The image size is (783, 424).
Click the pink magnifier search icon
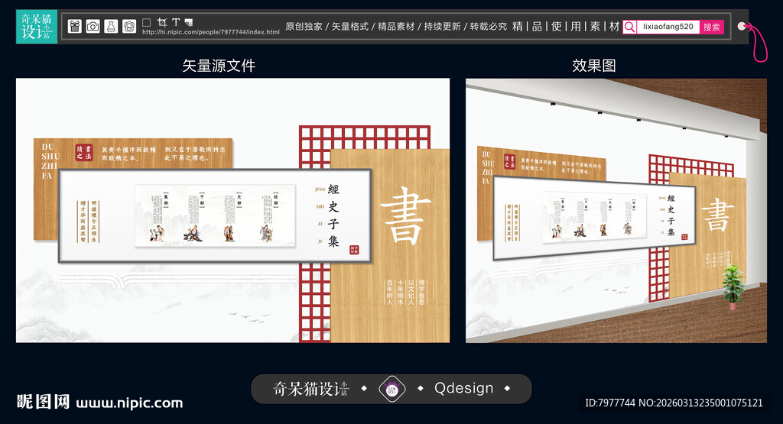pos(630,27)
